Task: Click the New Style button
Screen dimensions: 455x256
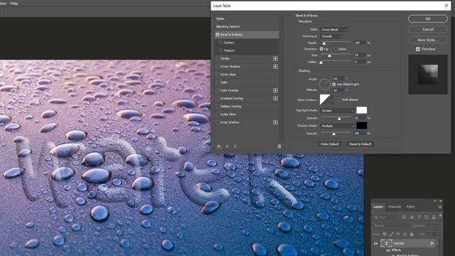Action: [428, 40]
